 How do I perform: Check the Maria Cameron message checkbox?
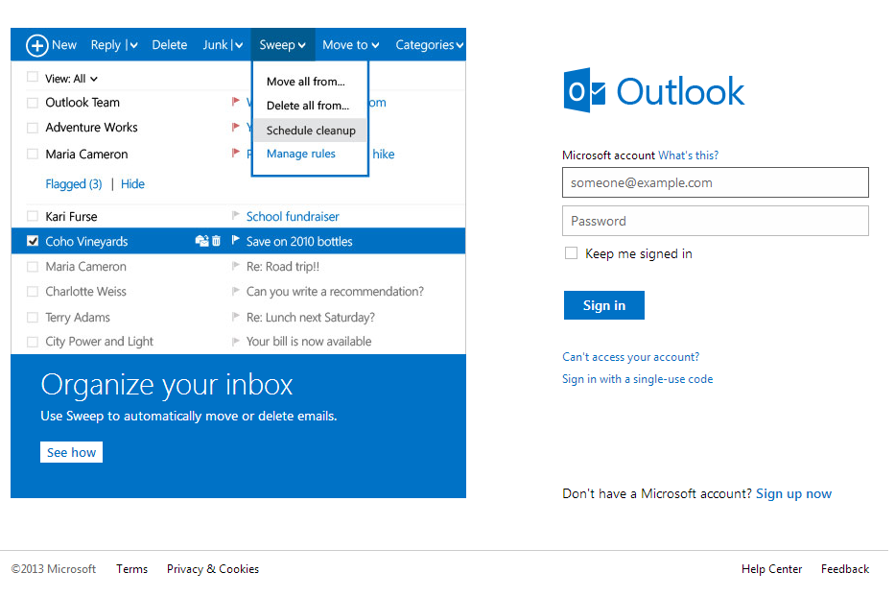click(30, 266)
